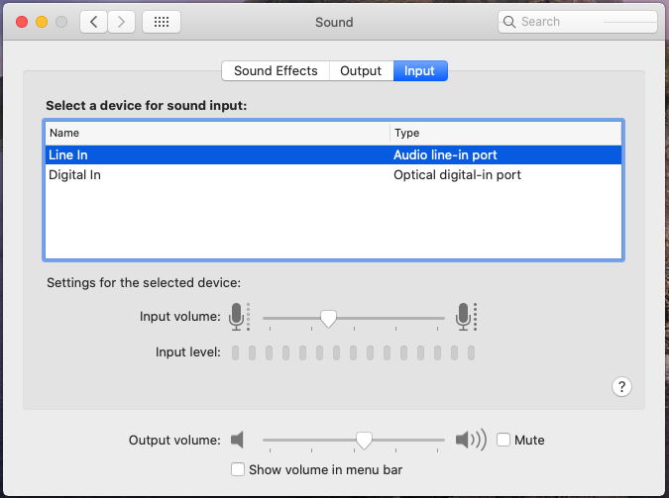Click the Input level meter
This screenshot has height=498, width=669.
click(353, 353)
